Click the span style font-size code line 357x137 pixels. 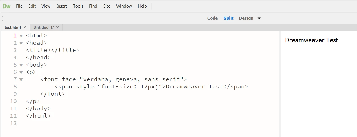pyautogui.click(x=151, y=87)
